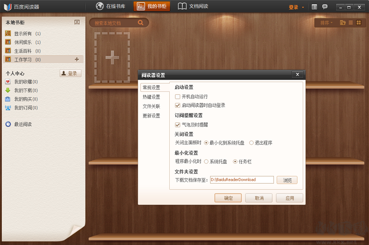Select the 更新设置 settings tab
The image size is (369, 245).
tap(151, 115)
